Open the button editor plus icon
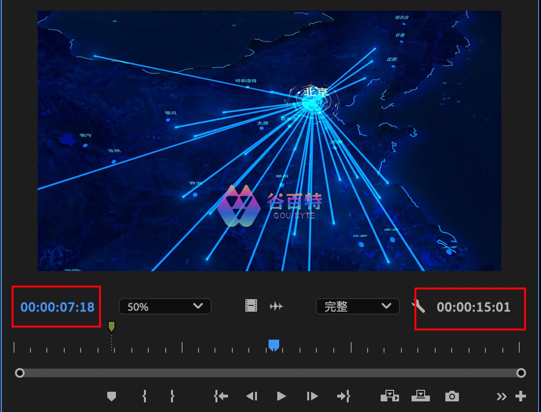The width and height of the screenshot is (541, 412). 520,396
